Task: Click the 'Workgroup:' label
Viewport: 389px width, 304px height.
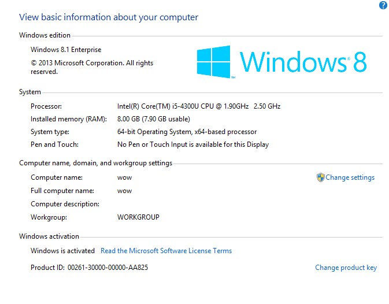Action: 49,217
